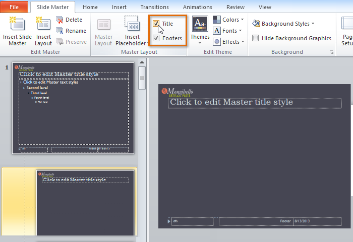Click the Preserve icon
The width and height of the screenshot is (353, 242).
60,42
